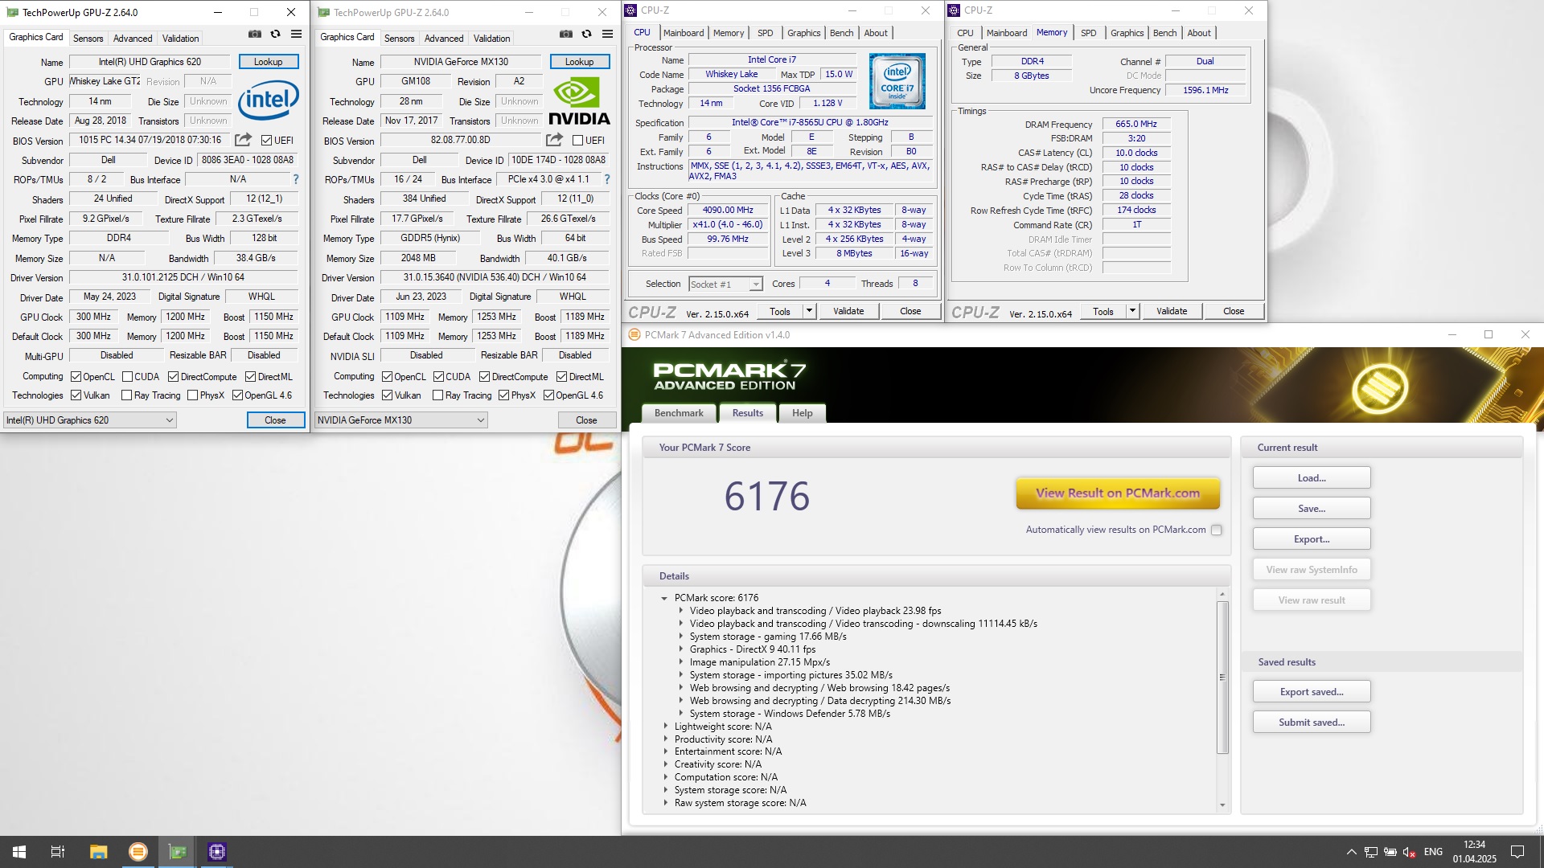Image resolution: width=1544 pixels, height=868 pixels.
Task: Share BIOS icon in NVIDIA GPU-Z window
Action: (x=554, y=140)
